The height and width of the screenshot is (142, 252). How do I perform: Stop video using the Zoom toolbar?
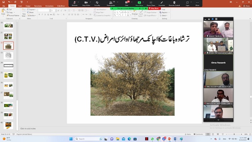86,3
